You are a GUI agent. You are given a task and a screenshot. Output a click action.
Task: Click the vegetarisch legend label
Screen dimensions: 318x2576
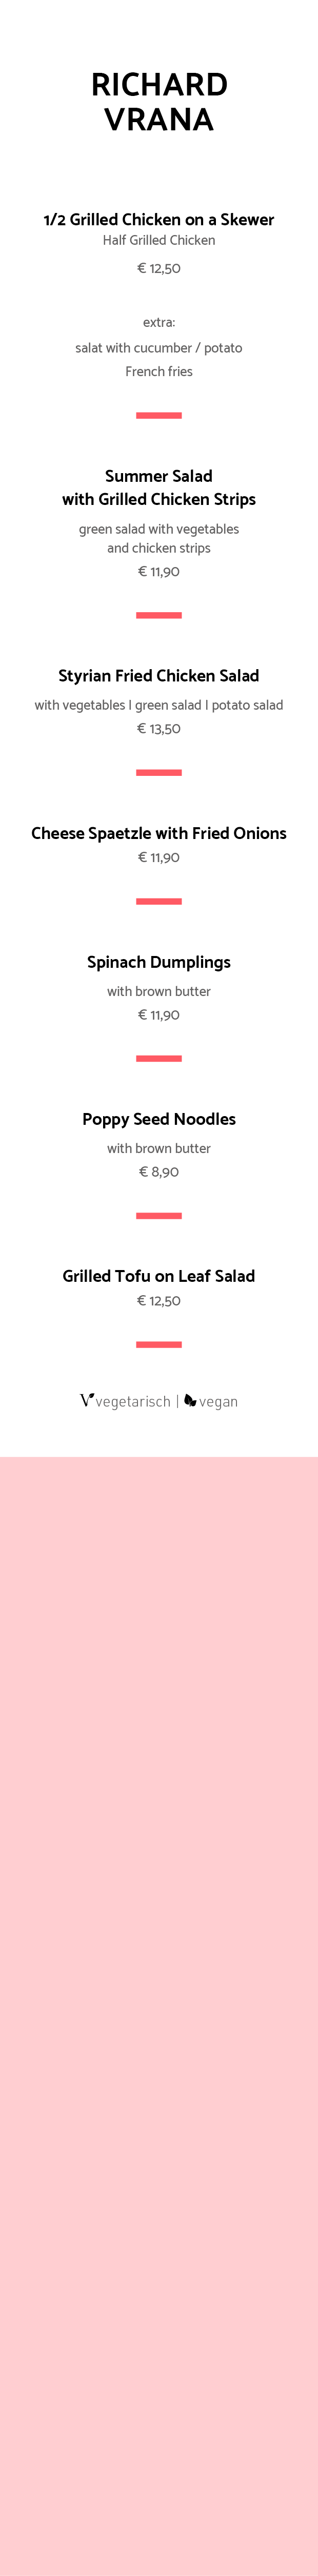click(133, 1402)
